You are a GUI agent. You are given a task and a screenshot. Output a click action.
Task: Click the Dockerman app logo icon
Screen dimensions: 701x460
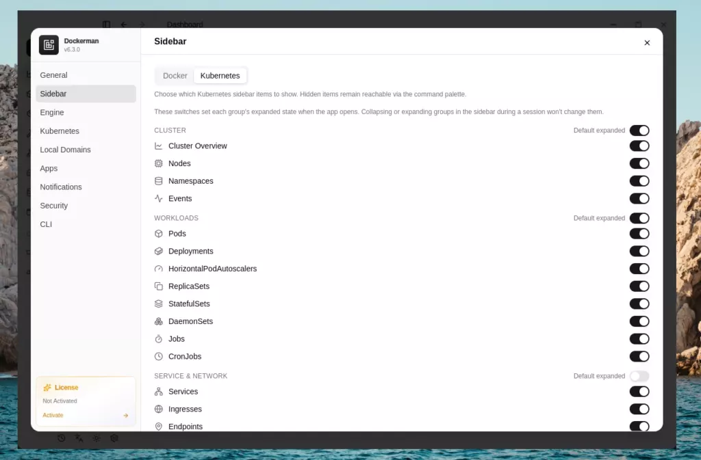(49, 44)
